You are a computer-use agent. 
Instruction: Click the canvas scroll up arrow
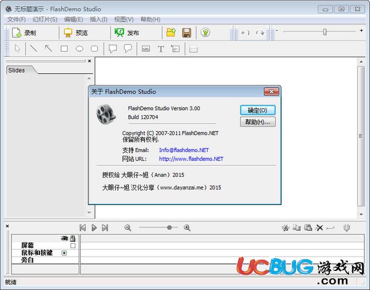point(361,62)
